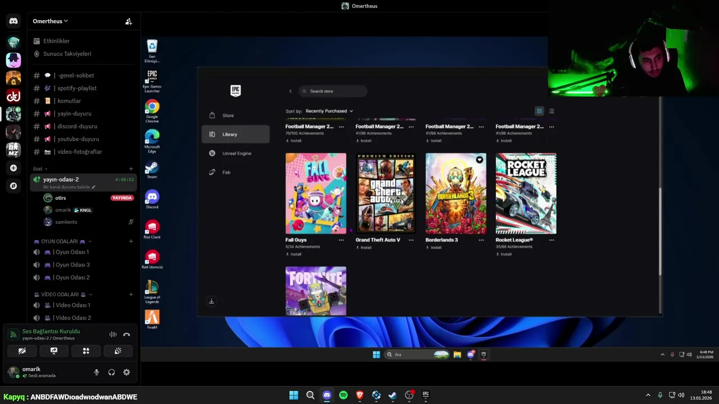Viewport: 719px width, 404px height.
Task: Open Spotify from the Windows taskbar
Action: pos(343,395)
